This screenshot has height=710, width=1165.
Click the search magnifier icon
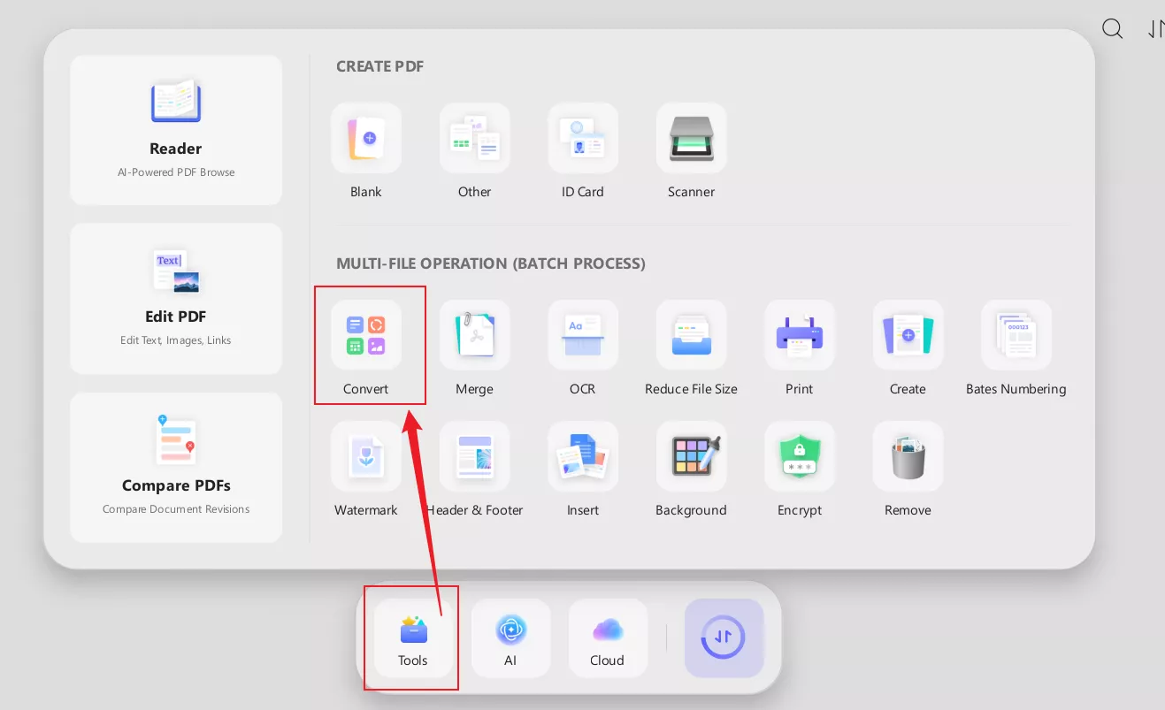tap(1112, 29)
